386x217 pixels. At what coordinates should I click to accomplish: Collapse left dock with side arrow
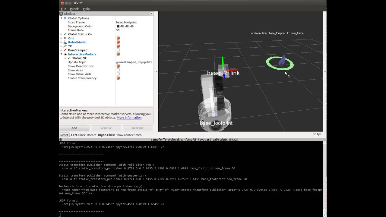(x=156, y=71)
